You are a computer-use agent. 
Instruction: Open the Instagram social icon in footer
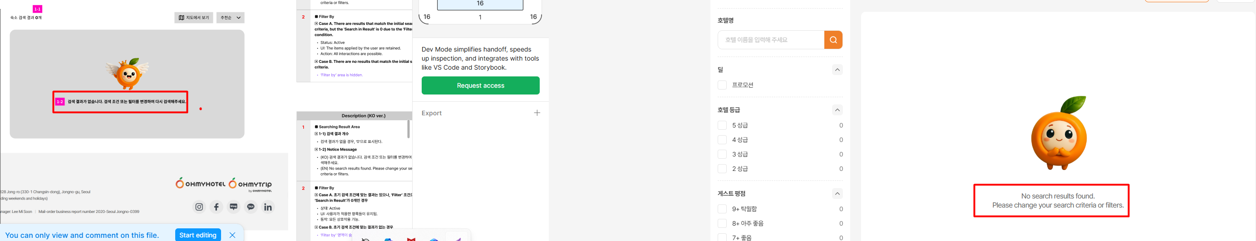(x=199, y=207)
